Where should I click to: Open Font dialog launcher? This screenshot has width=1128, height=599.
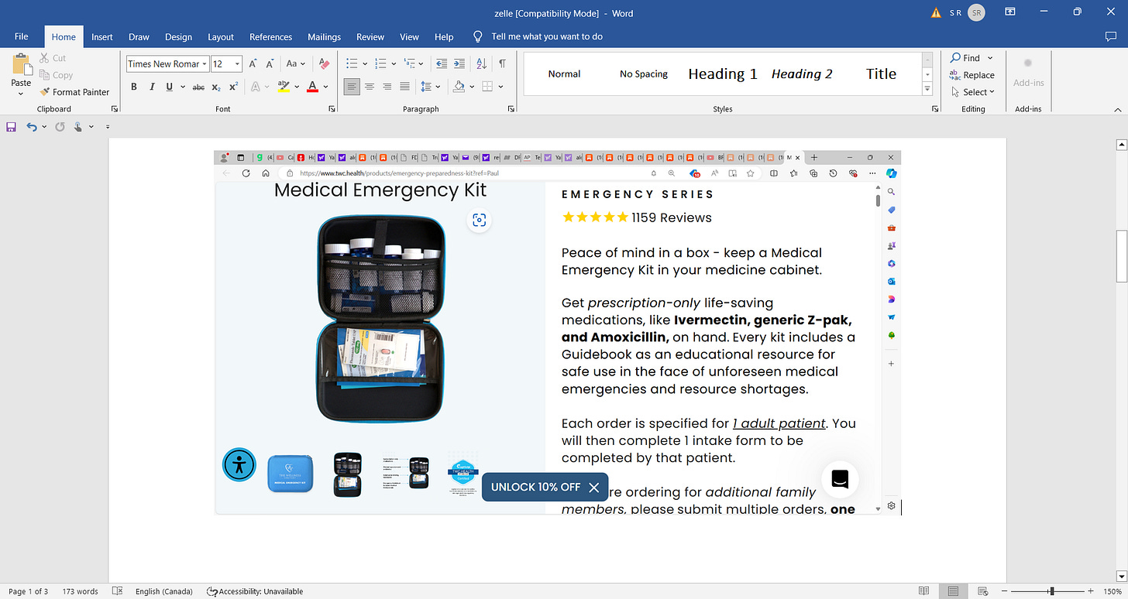tap(332, 109)
